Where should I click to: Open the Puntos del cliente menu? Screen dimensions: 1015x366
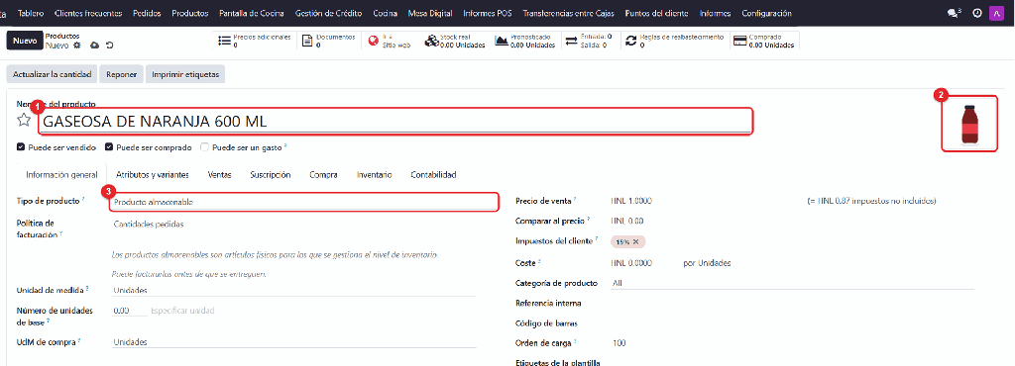pyautogui.click(x=657, y=13)
